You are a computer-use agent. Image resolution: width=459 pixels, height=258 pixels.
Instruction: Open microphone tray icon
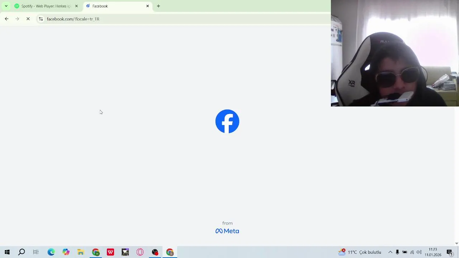(397, 252)
